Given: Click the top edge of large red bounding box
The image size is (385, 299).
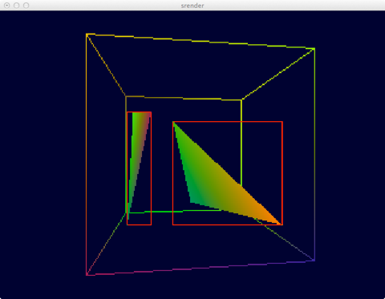Looking at the screenshot, I should click(x=228, y=122).
